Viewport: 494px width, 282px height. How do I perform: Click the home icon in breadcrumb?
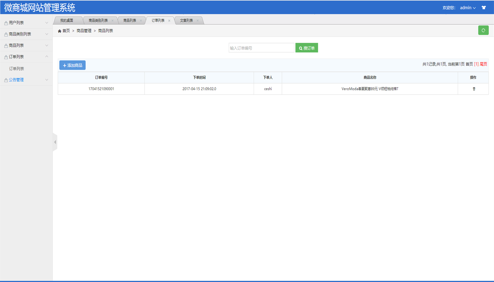pos(60,31)
